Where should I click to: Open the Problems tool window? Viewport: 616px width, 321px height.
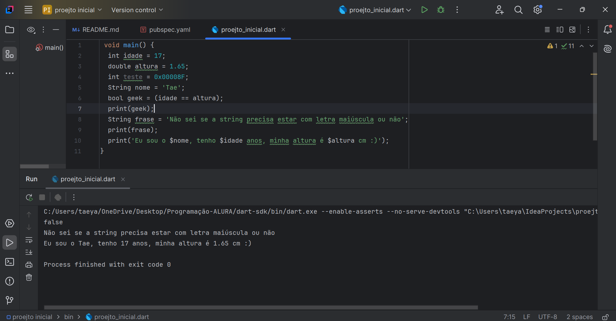pyautogui.click(x=10, y=281)
